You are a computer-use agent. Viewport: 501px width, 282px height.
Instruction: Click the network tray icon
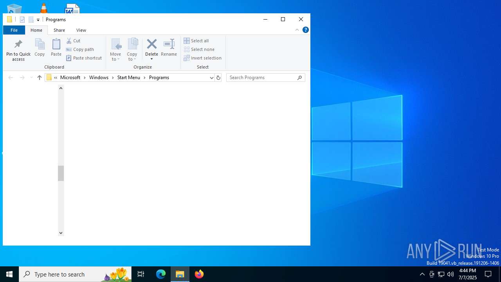point(441,274)
